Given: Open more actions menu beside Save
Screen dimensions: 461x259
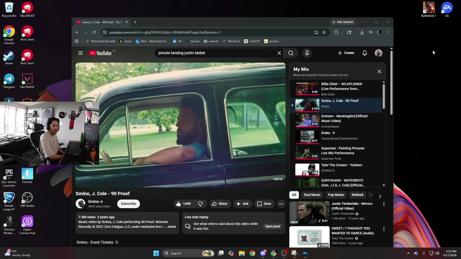Looking at the screenshot, I should coord(281,204).
